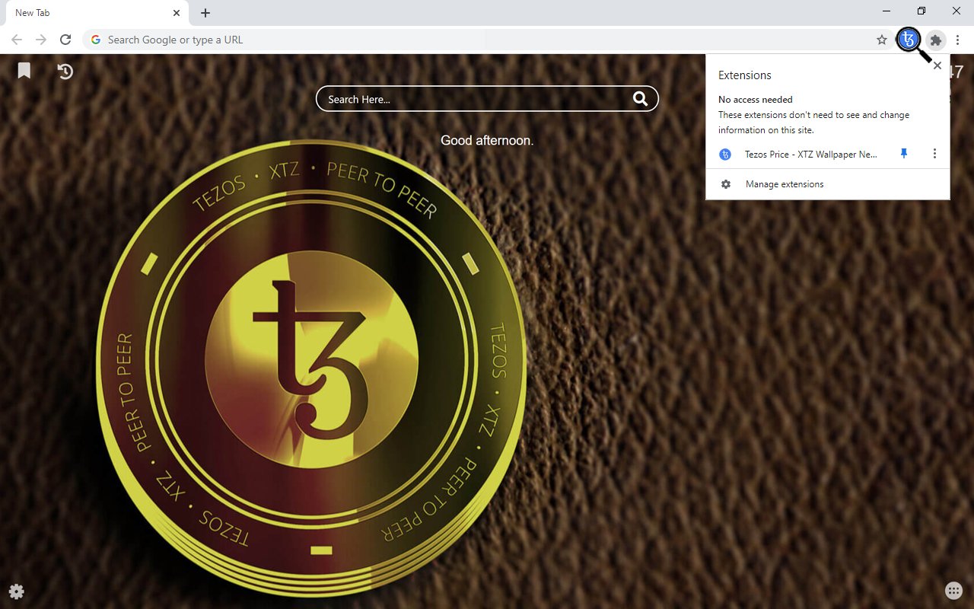Restore down the browser window
The height and width of the screenshot is (609, 974).
coord(921,11)
